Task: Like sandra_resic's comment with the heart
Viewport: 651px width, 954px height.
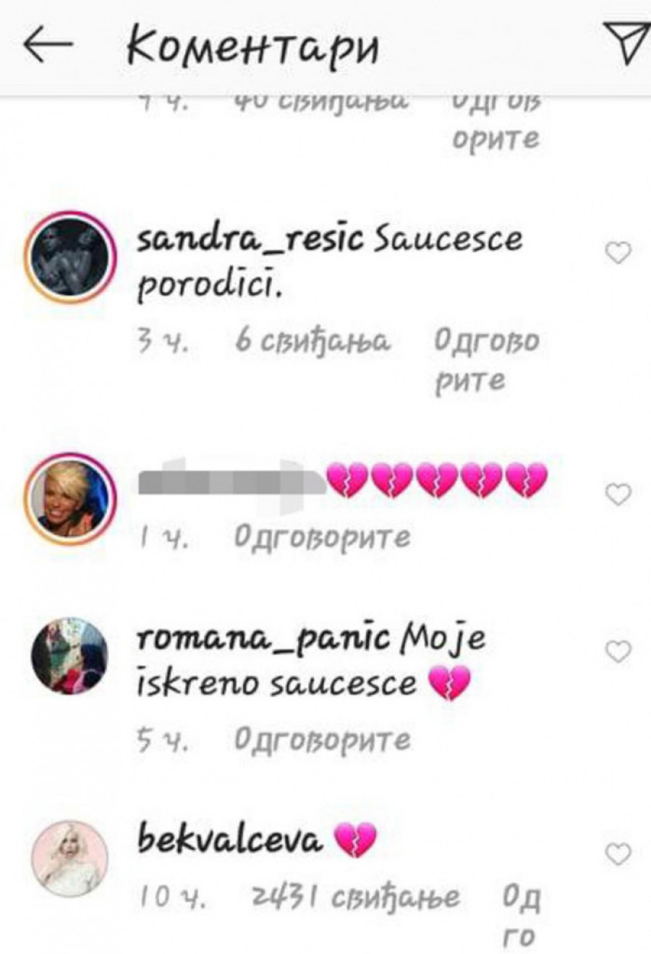Action: point(618,253)
